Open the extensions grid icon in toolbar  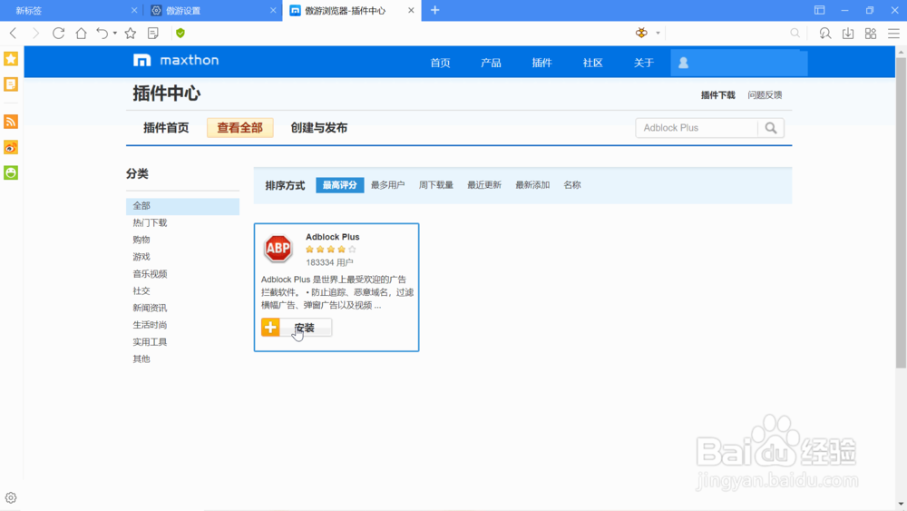(871, 34)
